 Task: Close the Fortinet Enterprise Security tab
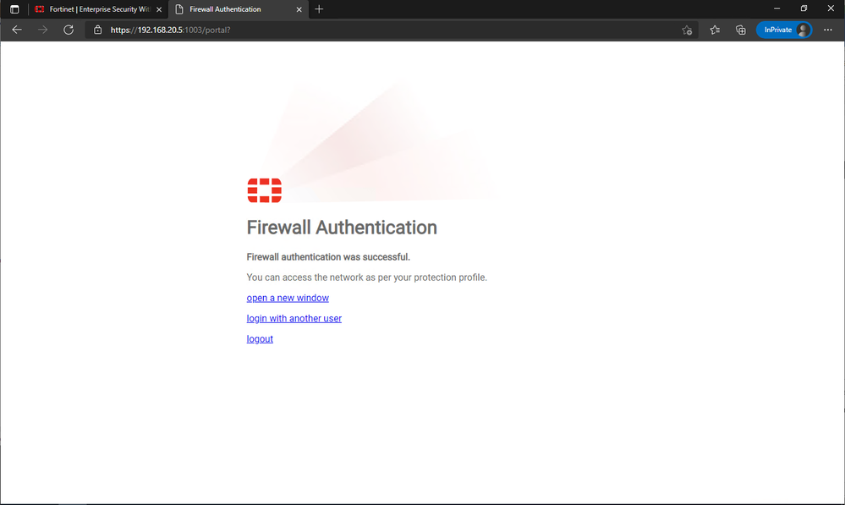[159, 9]
